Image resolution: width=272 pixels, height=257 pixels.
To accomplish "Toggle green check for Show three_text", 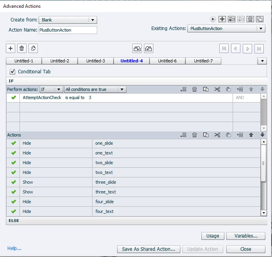I will click(14, 192).
